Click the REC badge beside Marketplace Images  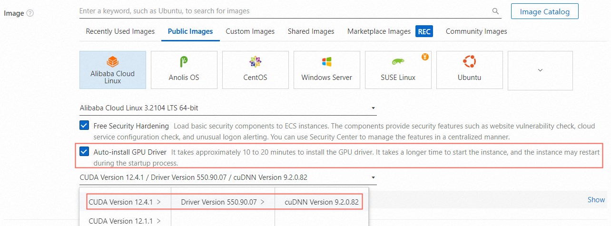(424, 31)
